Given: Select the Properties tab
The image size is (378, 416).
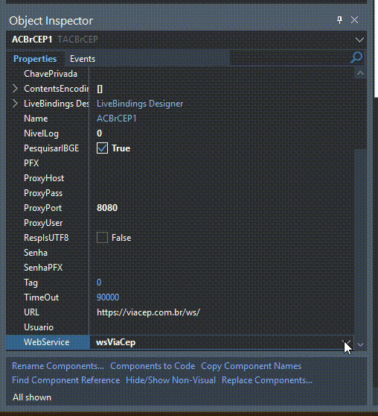Looking at the screenshot, I should [35, 59].
